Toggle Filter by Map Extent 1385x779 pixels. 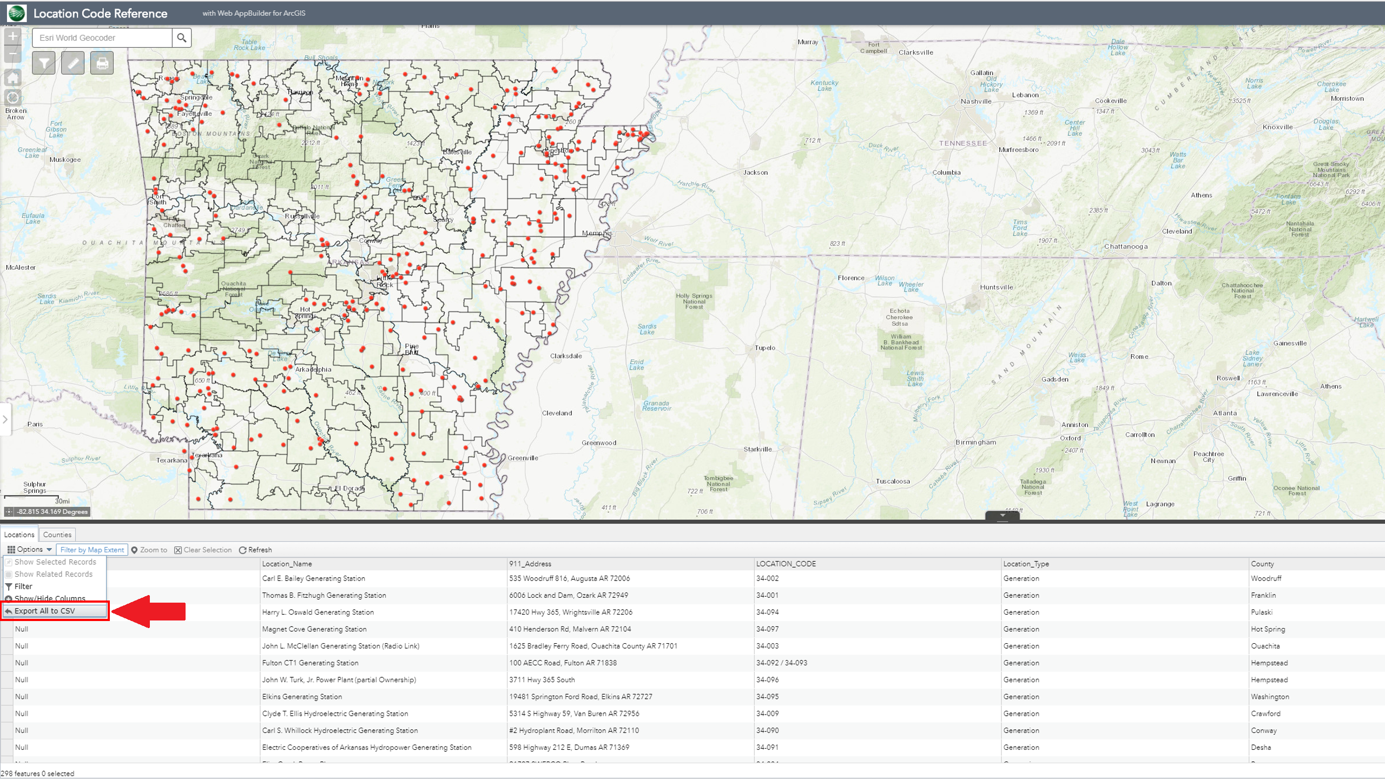coord(92,550)
